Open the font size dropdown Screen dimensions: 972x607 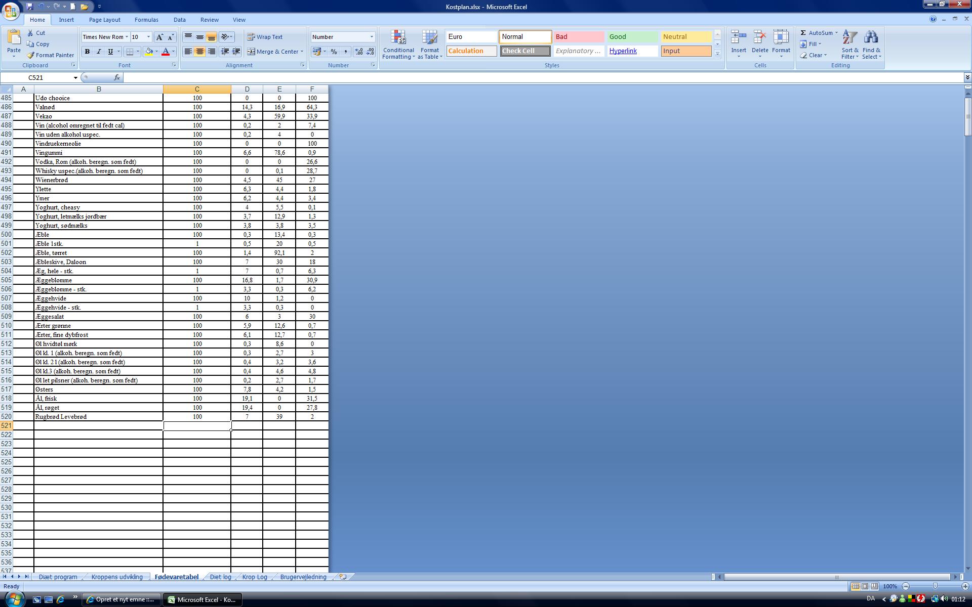(x=148, y=37)
